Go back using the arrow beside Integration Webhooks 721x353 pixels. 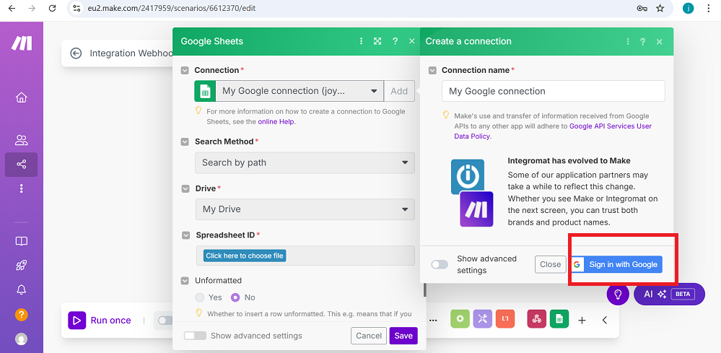[x=76, y=53]
